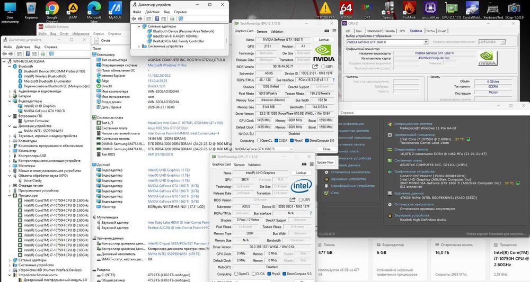Image resolution: width=530 pixels, height=282 pixels.
Task: Collapse Bluetooth node in left Device Manager
Action: tap(10, 67)
